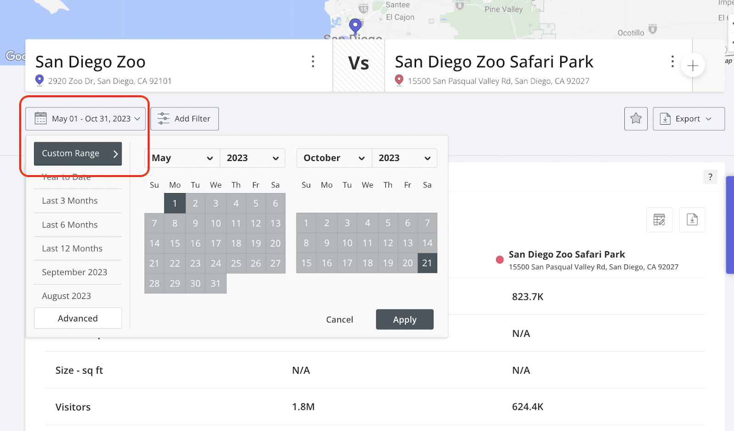Select October 21 in the end calendar
Screen dimensions: 734x431
click(x=427, y=263)
